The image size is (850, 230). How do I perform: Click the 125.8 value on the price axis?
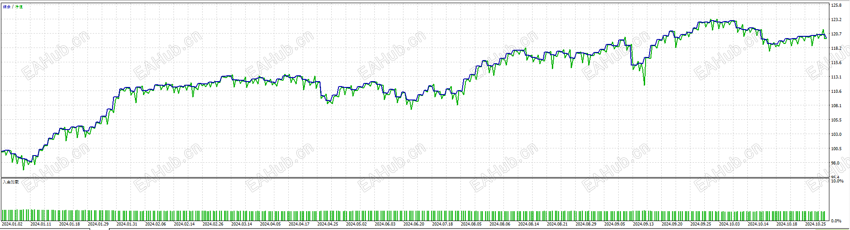pyautogui.click(x=836, y=5)
